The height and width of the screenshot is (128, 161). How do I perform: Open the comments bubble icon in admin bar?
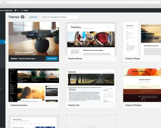coord(15,10)
